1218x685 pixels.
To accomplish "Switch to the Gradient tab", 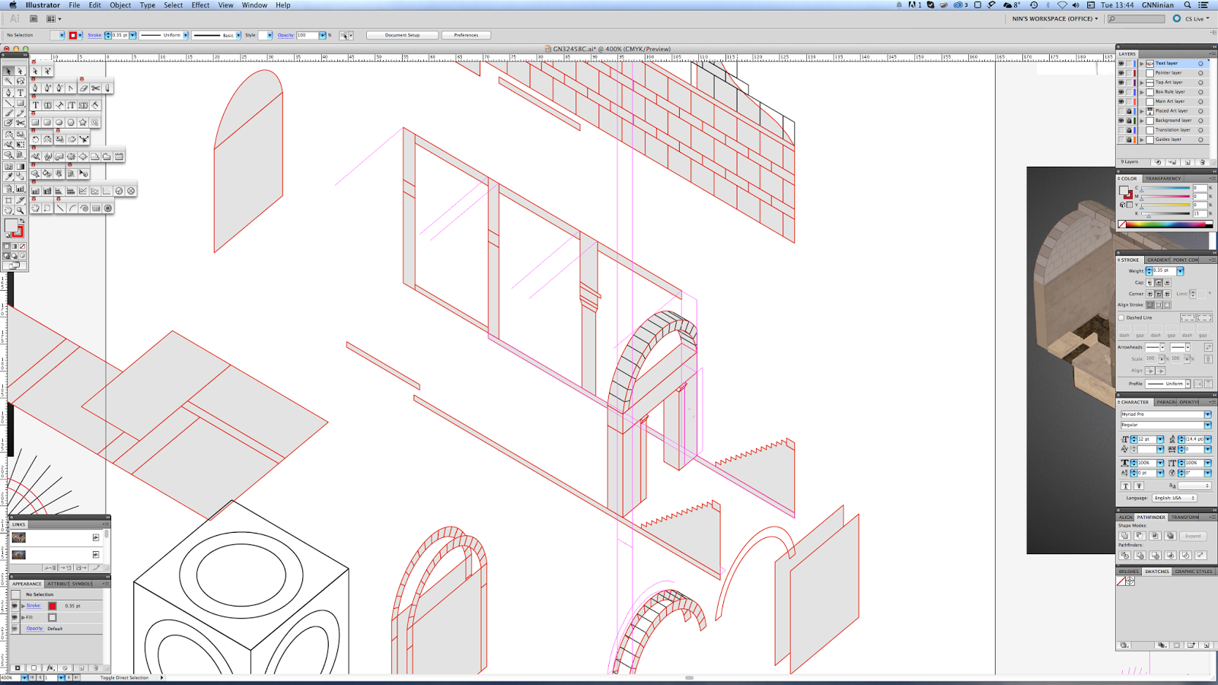I will [x=1159, y=260].
